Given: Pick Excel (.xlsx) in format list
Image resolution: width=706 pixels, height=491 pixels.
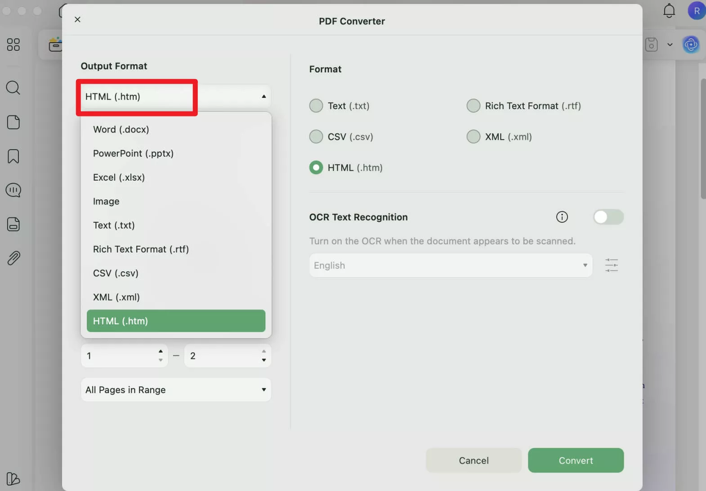Looking at the screenshot, I should click(119, 177).
